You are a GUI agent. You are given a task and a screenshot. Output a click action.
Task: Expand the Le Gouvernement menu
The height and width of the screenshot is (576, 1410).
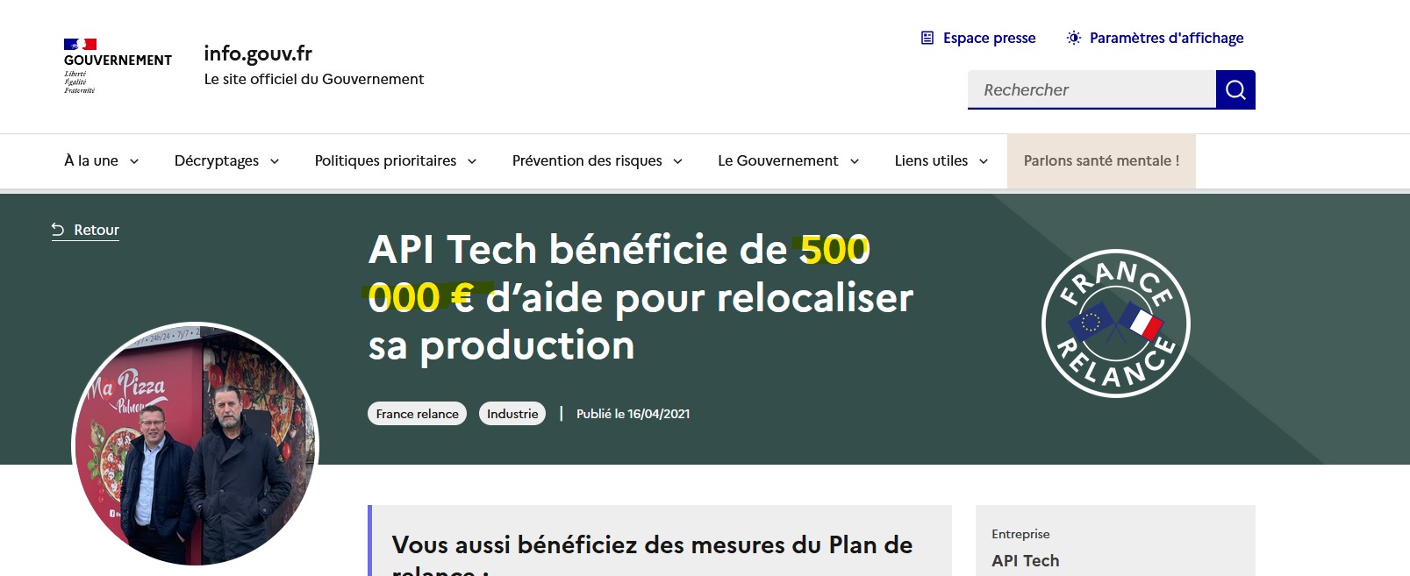[x=788, y=161]
